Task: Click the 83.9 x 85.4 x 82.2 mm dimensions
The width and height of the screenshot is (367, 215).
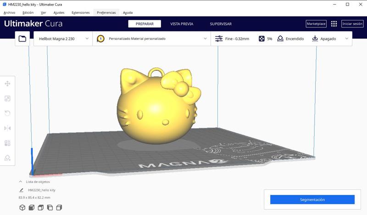Action: point(34,198)
